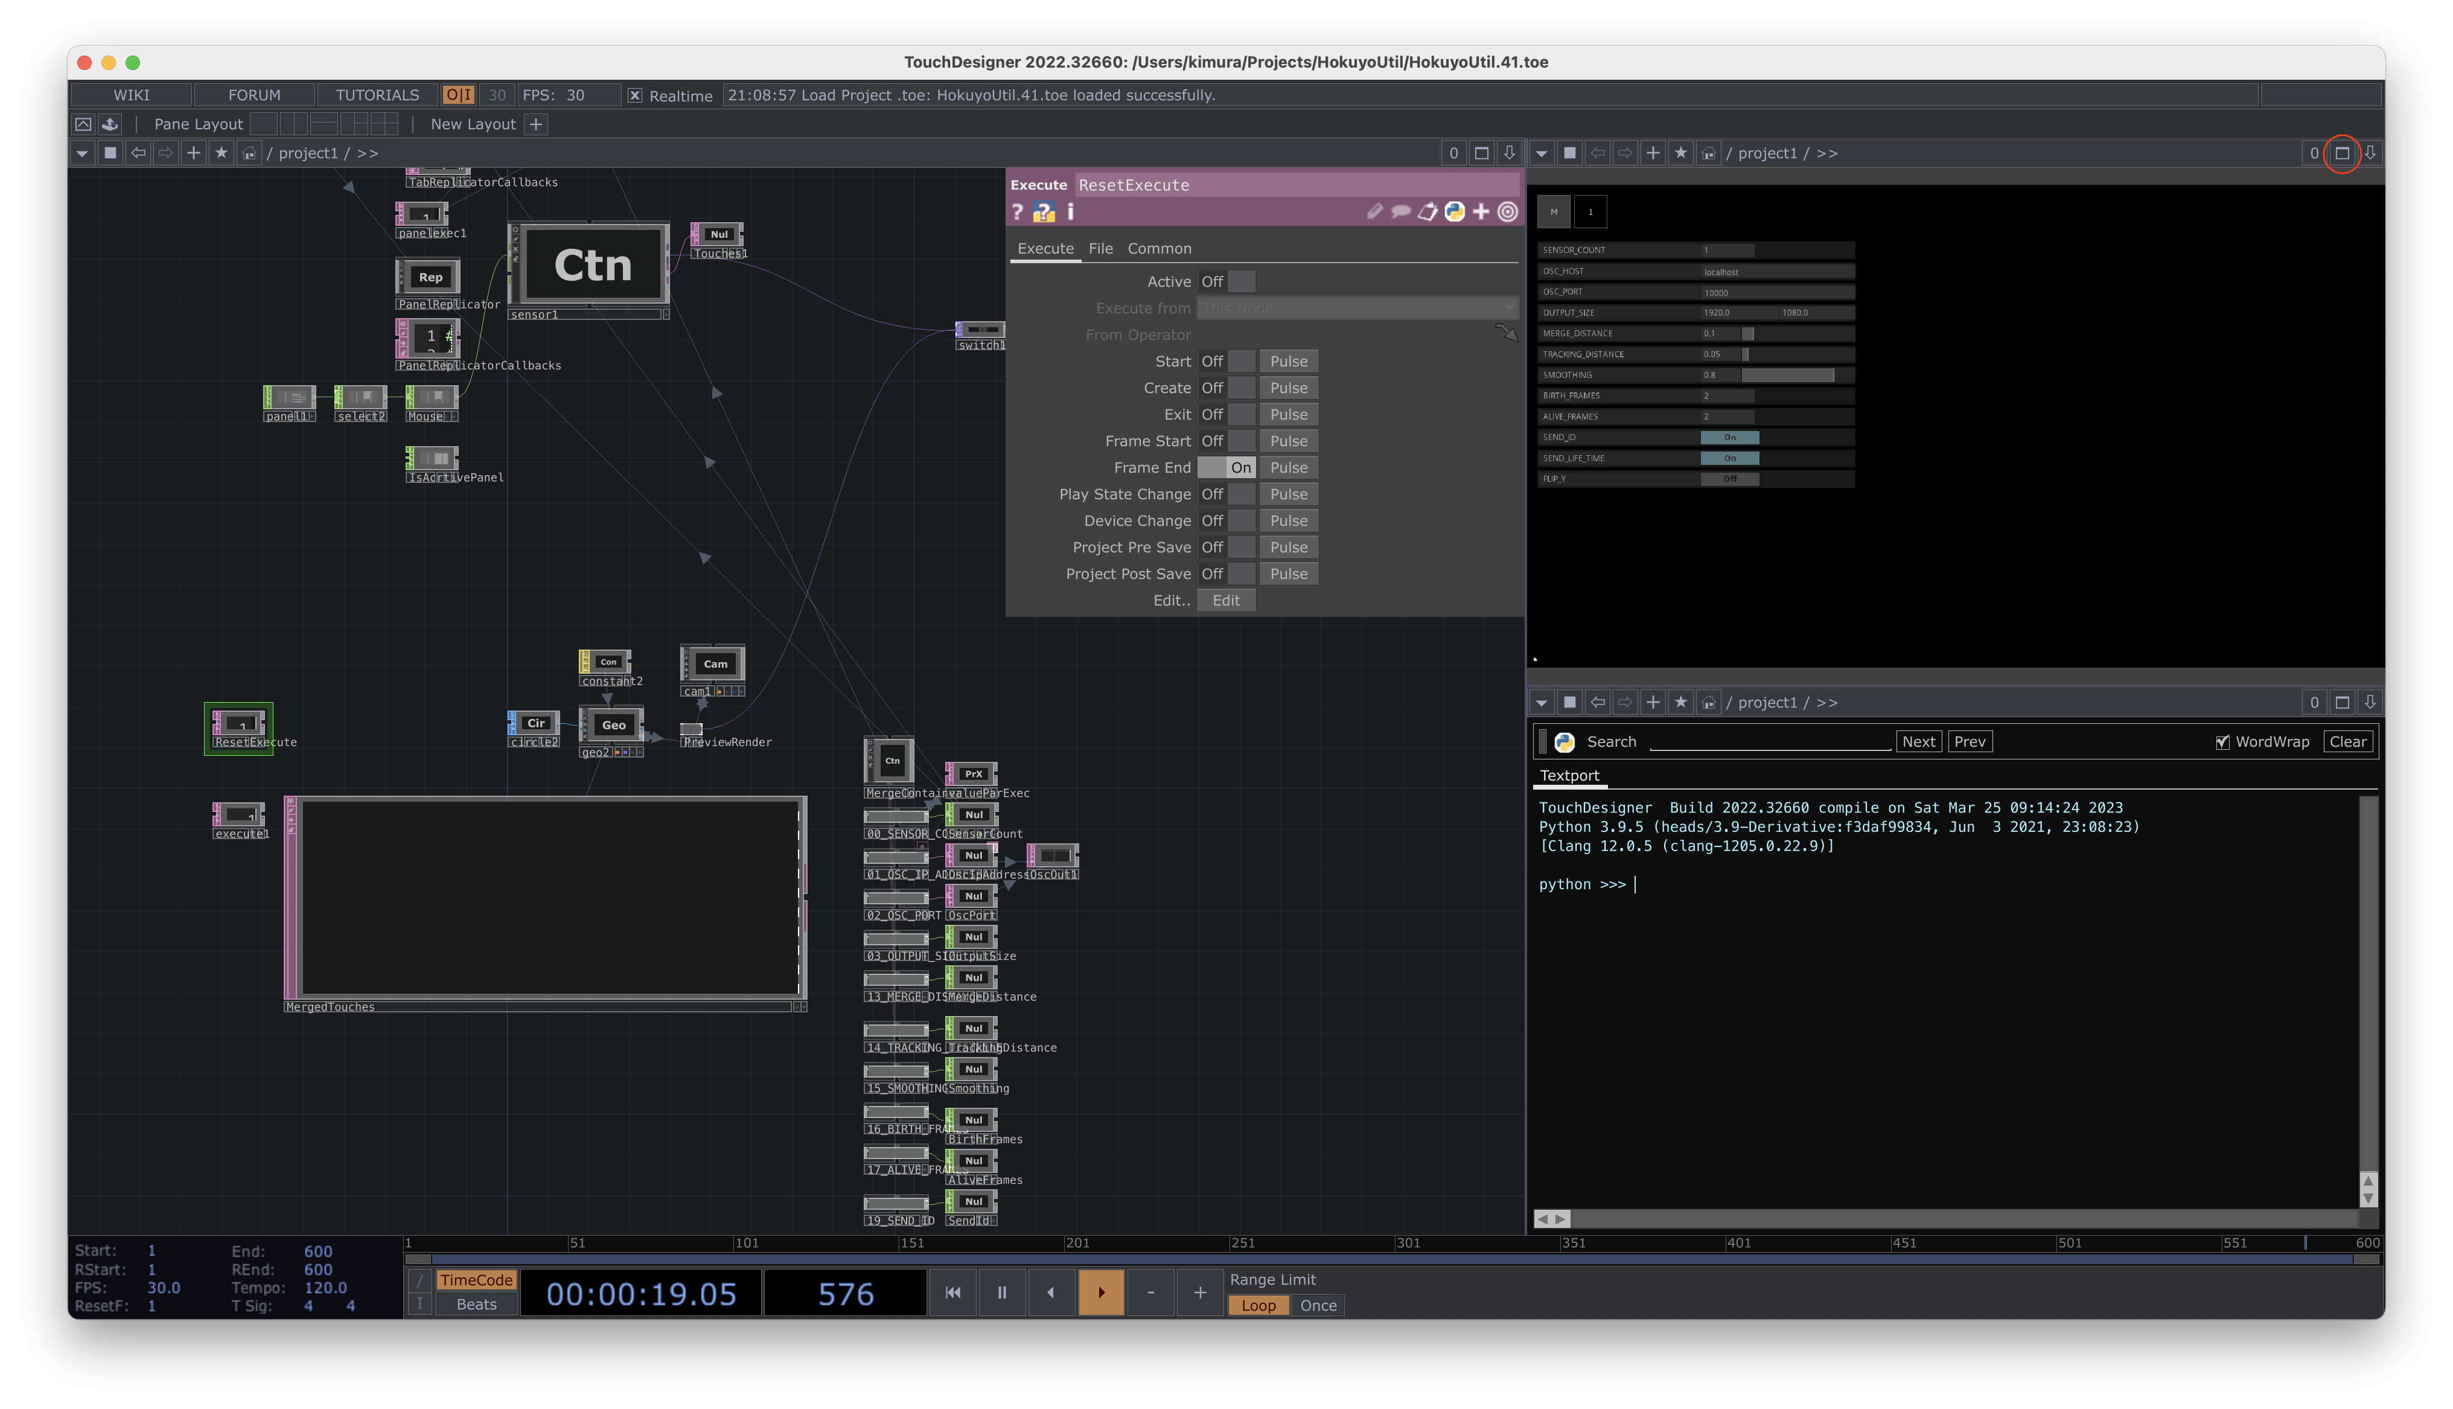Open the File menu in dialog
The image size is (2453, 1409).
point(1100,248)
